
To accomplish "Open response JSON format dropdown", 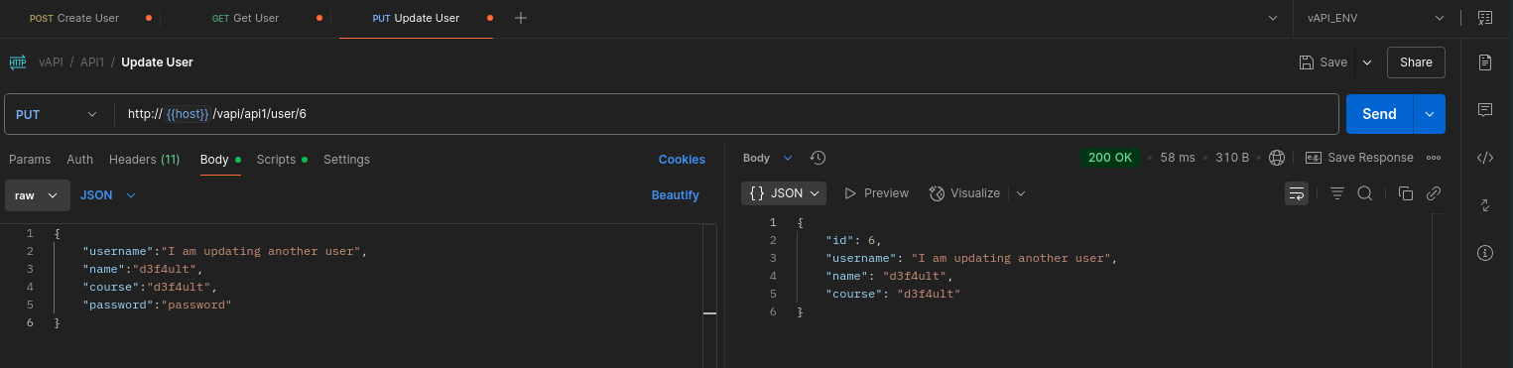I will (784, 193).
